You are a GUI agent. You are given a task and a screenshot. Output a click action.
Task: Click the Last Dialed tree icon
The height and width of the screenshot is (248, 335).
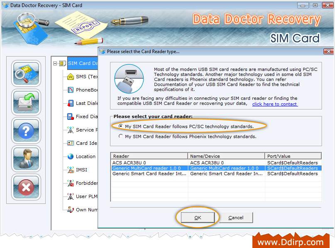tap(71, 103)
